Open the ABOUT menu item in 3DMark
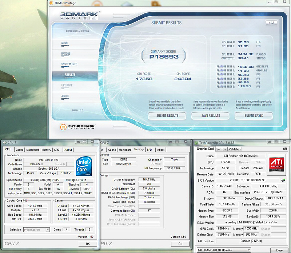The image size is (291, 253). click(x=65, y=96)
